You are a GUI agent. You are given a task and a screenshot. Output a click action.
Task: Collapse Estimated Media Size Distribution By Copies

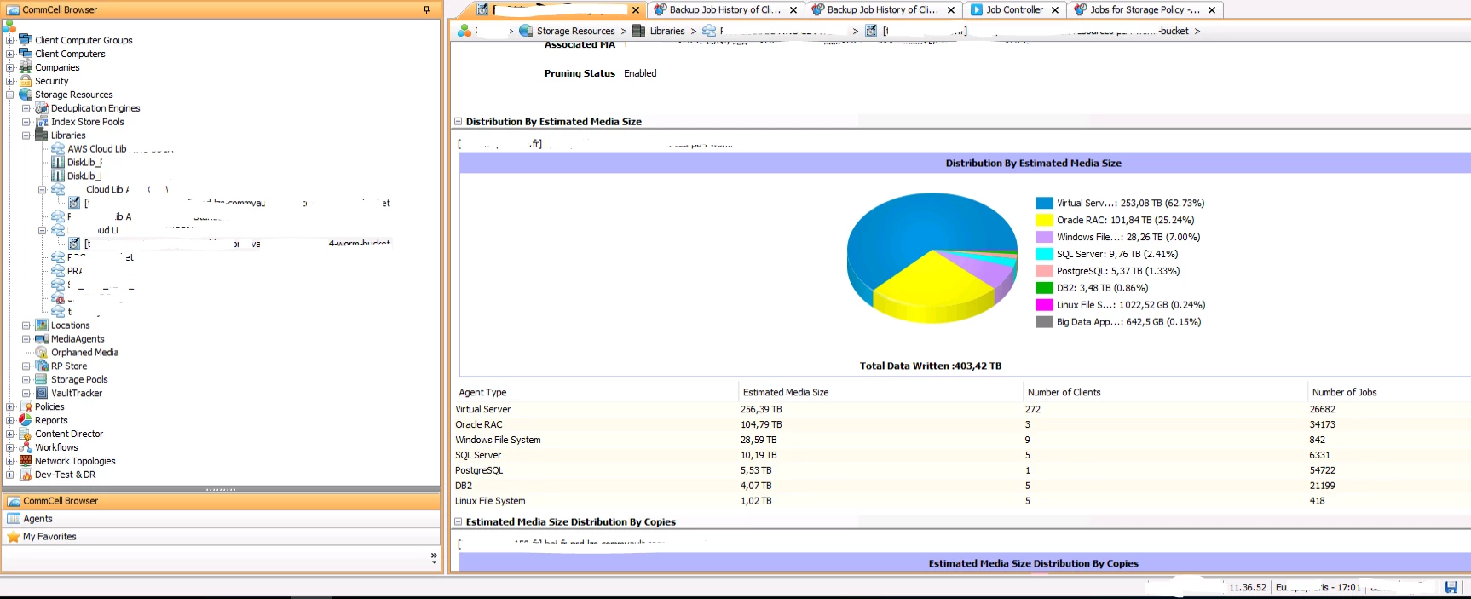(x=458, y=522)
